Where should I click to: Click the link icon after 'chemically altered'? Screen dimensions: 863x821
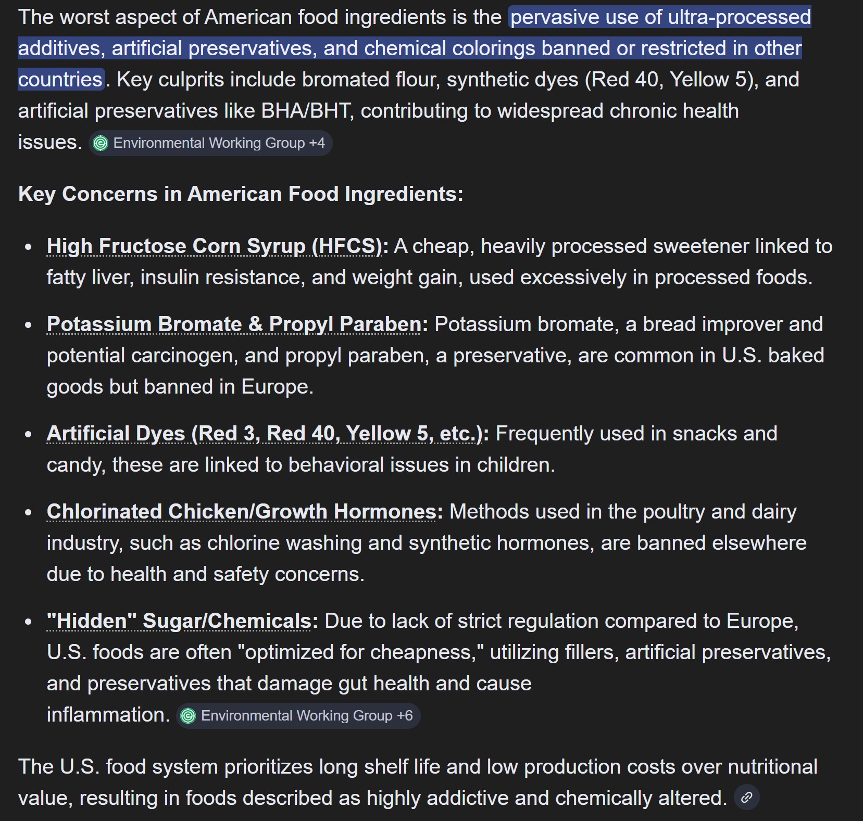(746, 798)
